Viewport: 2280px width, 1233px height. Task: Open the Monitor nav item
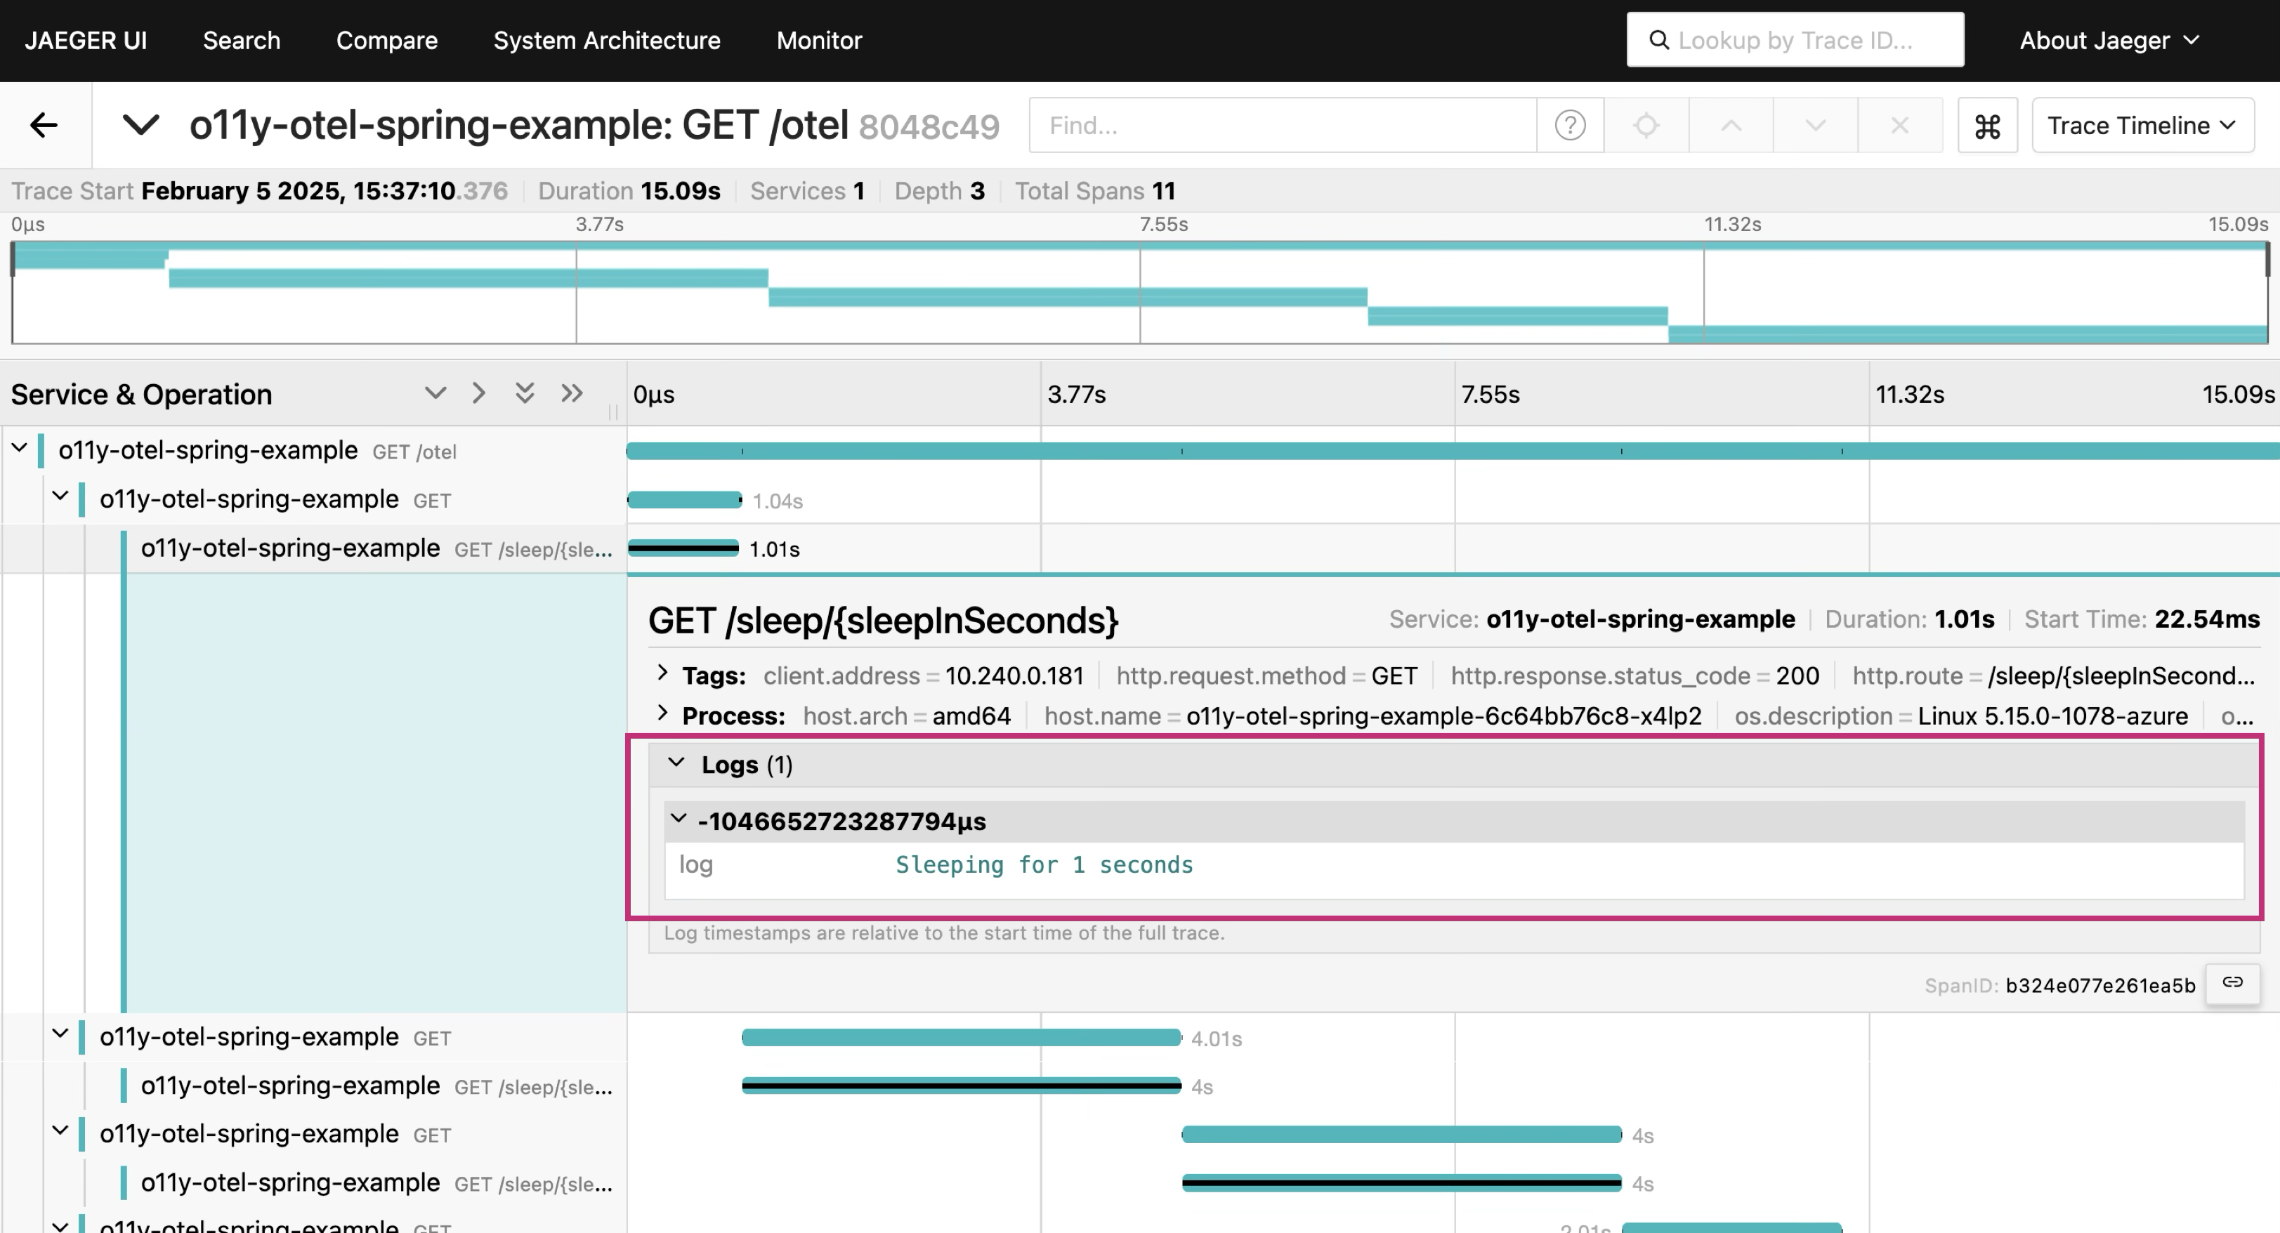pyautogui.click(x=819, y=41)
